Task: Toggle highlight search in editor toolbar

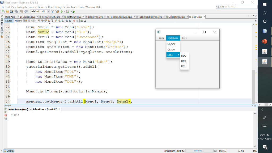Action: point(49,20)
